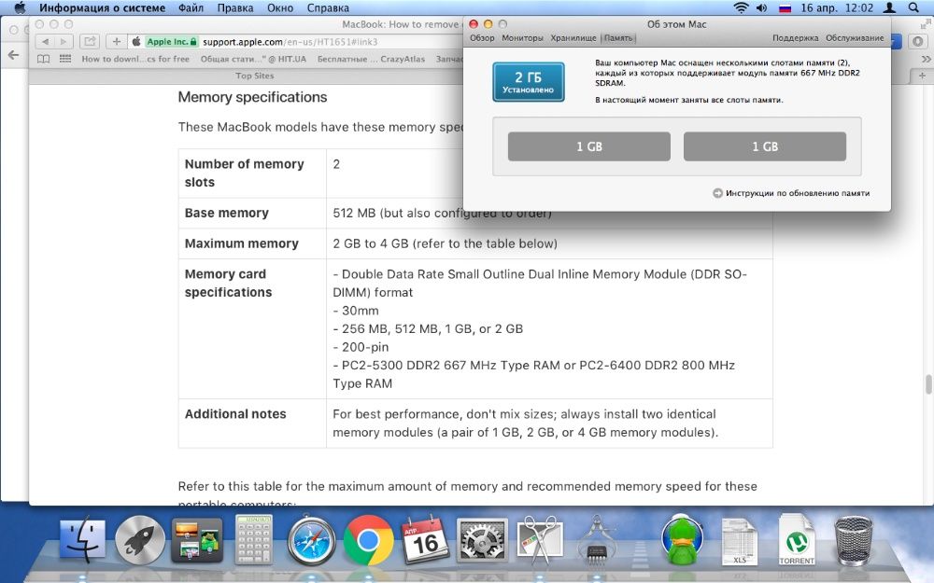Open Calendar showing 16 in Dock
Image resolution: width=934 pixels, height=583 pixels.
(425, 540)
